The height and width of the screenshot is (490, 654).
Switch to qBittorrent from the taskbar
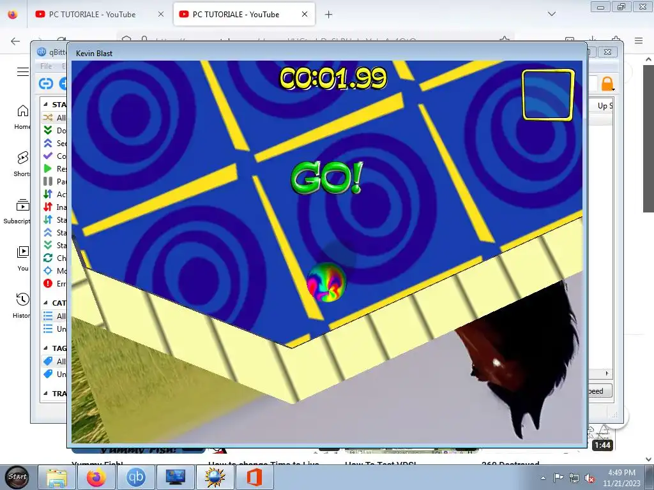pyautogui.click(x=136, y=477)
